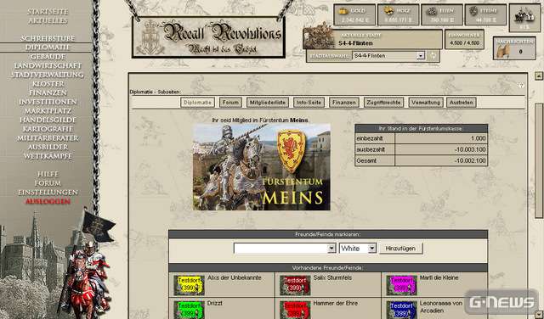Open the Militärberater page
Viewport: 544px width, 319px height.
click(48, 137)
